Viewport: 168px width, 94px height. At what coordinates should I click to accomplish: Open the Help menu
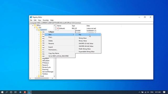[x=52, y=20]
